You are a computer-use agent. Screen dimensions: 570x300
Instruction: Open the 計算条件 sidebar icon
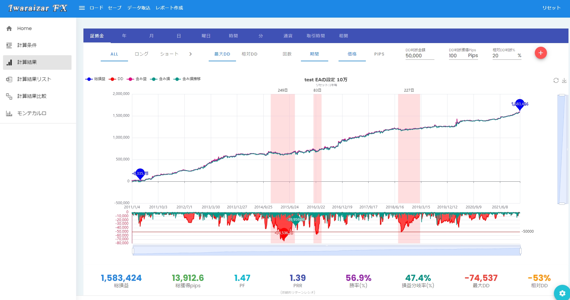[x=9, y=46]
